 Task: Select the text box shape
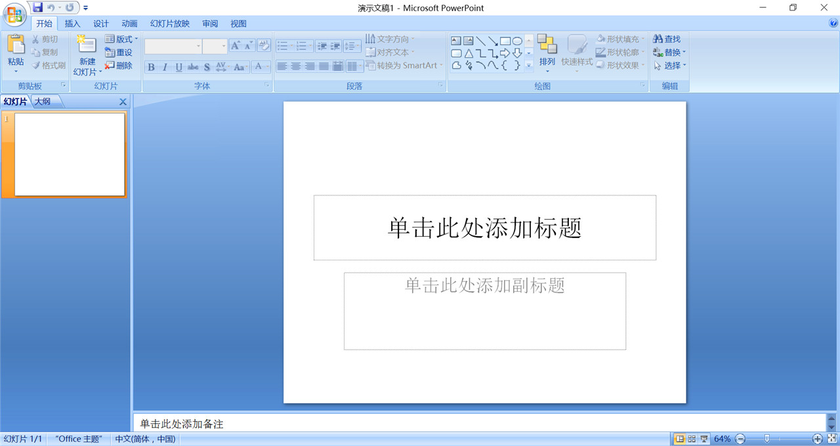coord(456,41)
